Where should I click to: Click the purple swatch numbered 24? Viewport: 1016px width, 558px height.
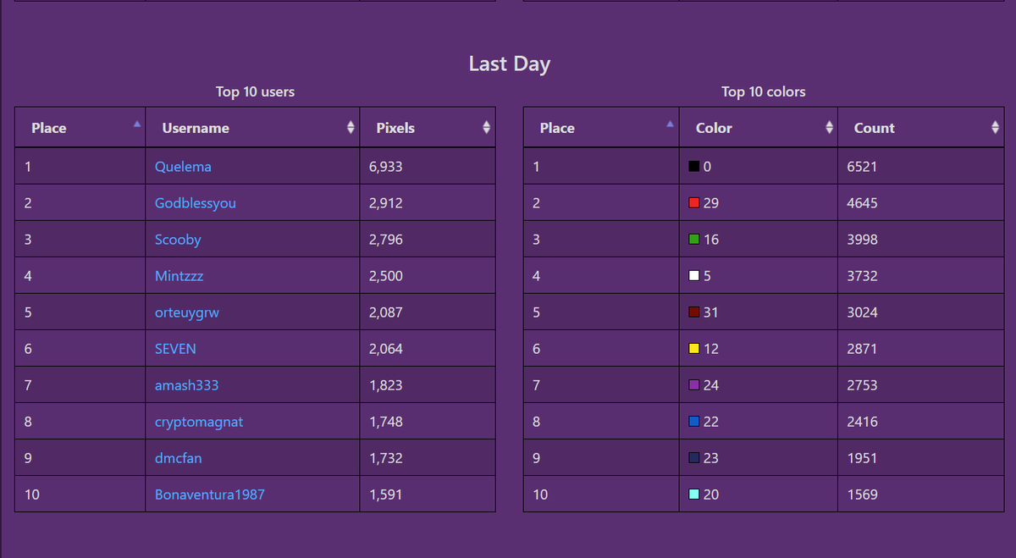tap(694, 385)
